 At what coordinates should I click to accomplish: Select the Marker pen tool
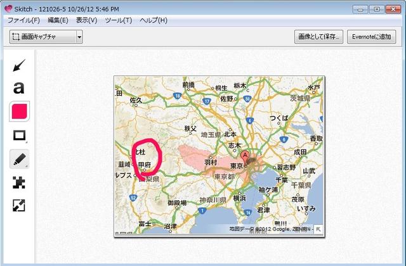click(18, 159)
